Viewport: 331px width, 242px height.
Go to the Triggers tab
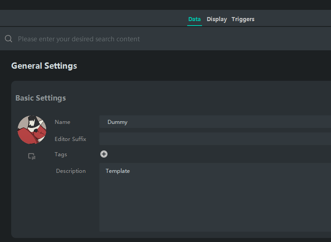click(243, 19)
